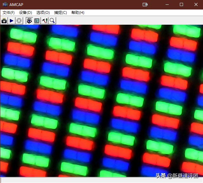Open the 帮助(H) help menu
This screenshot has width=203, height=183.
click(x=78, y=13)
